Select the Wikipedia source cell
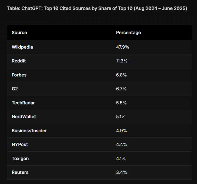 (x=22, y=47)
